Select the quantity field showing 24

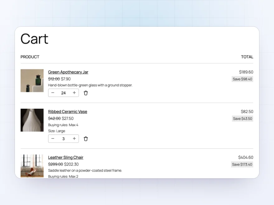[64, 93]
